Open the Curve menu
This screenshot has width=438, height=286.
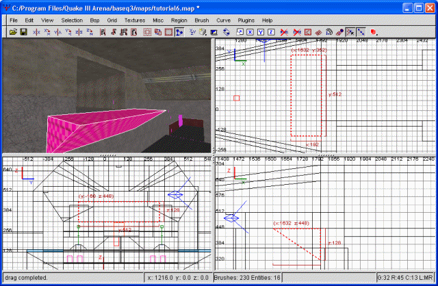(223, 21)
